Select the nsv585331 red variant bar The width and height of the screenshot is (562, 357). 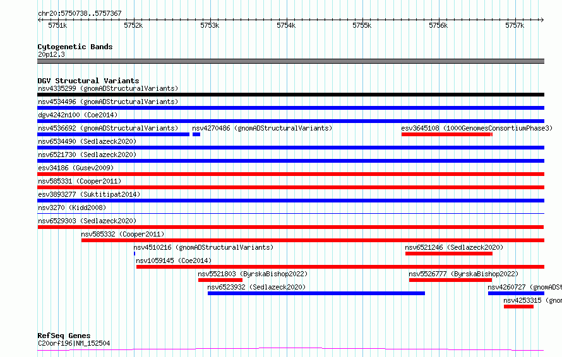tap(290, 187)
